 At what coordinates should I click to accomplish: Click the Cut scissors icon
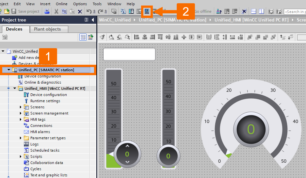click(56, 11)
